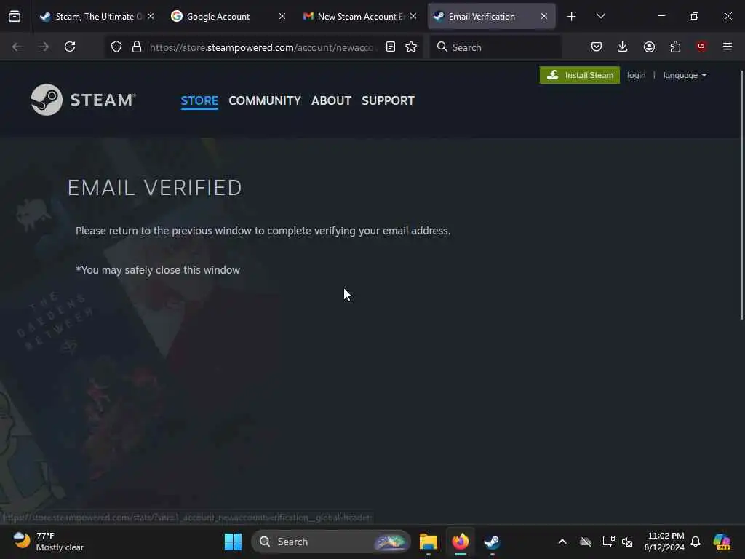The width and height of the screenshot is (745, 559).
Task: Open the SUPPORT page
Action: 389,100
